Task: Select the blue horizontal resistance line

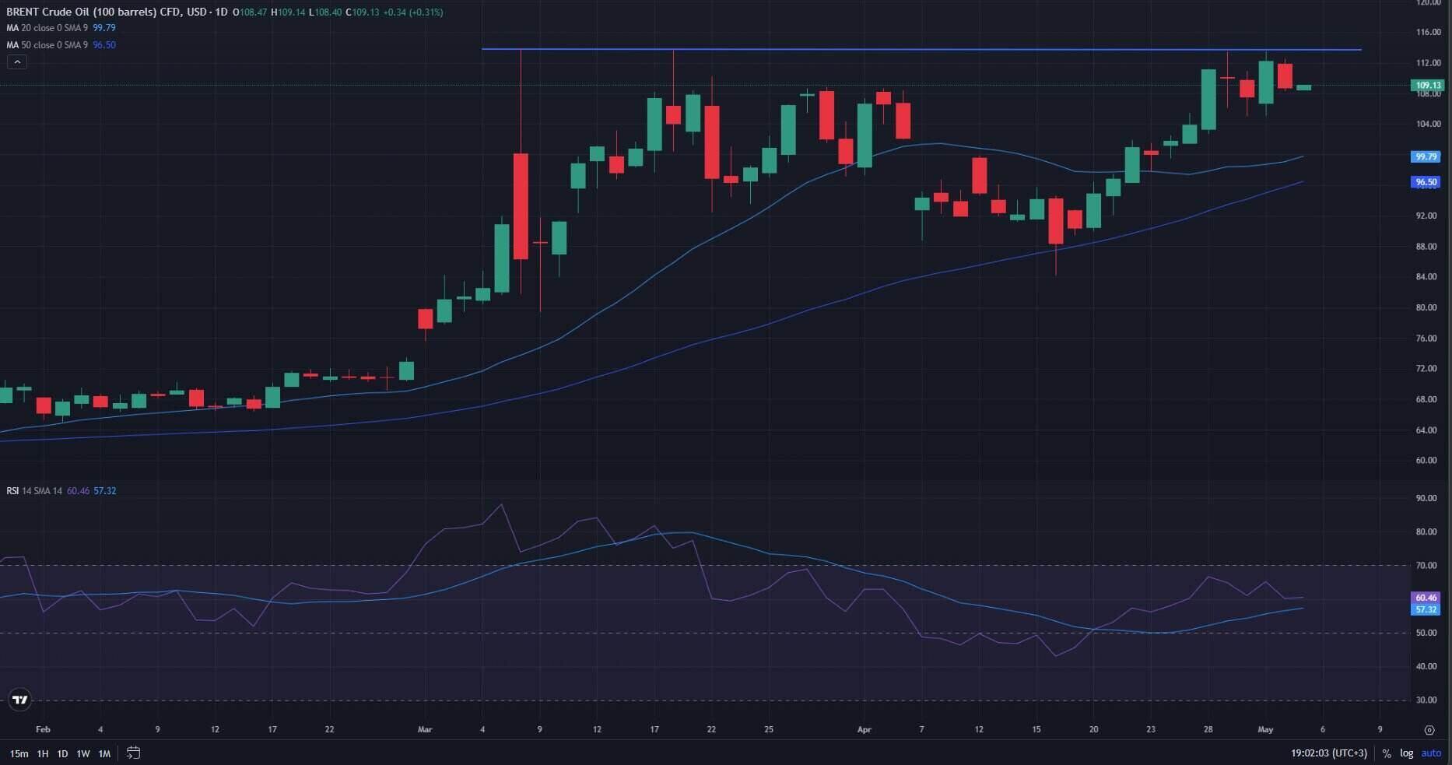Action: pos(921,50)
